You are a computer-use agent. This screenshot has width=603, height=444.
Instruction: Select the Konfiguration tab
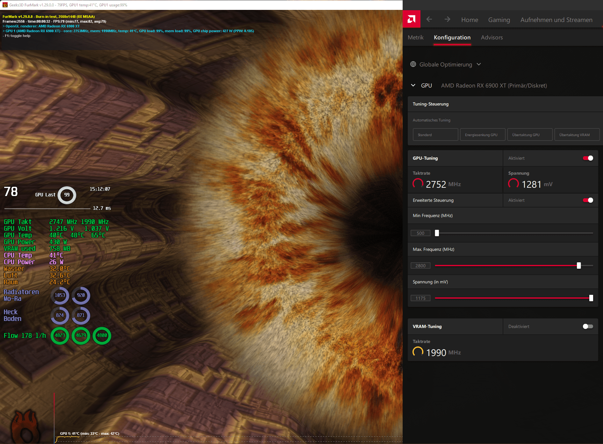tap(452, 38)
